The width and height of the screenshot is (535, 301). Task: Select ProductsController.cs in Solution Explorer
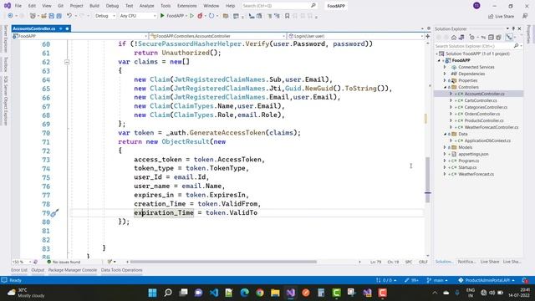click(x=484, y=120)
